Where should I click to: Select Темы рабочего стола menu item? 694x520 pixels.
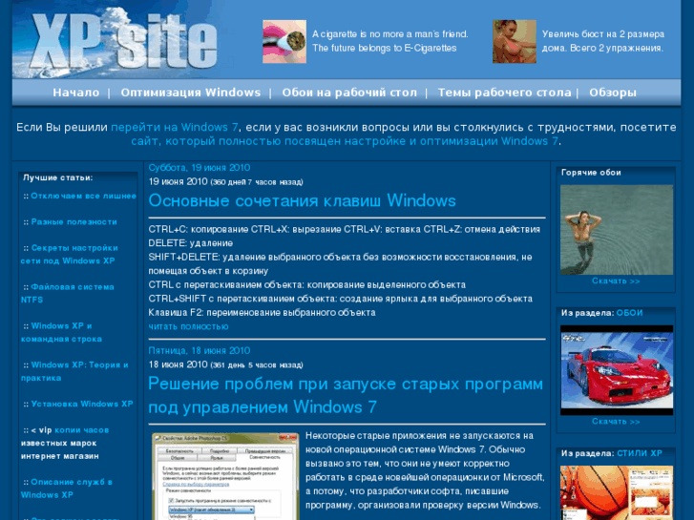[x=505, y=93]
